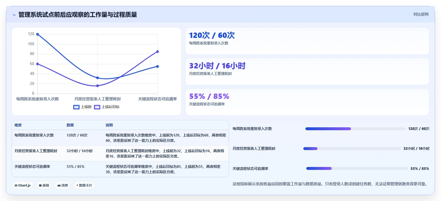441x201 pixels.
Task: Click the 数据卡片 tag chip
Action: [84, 185]
